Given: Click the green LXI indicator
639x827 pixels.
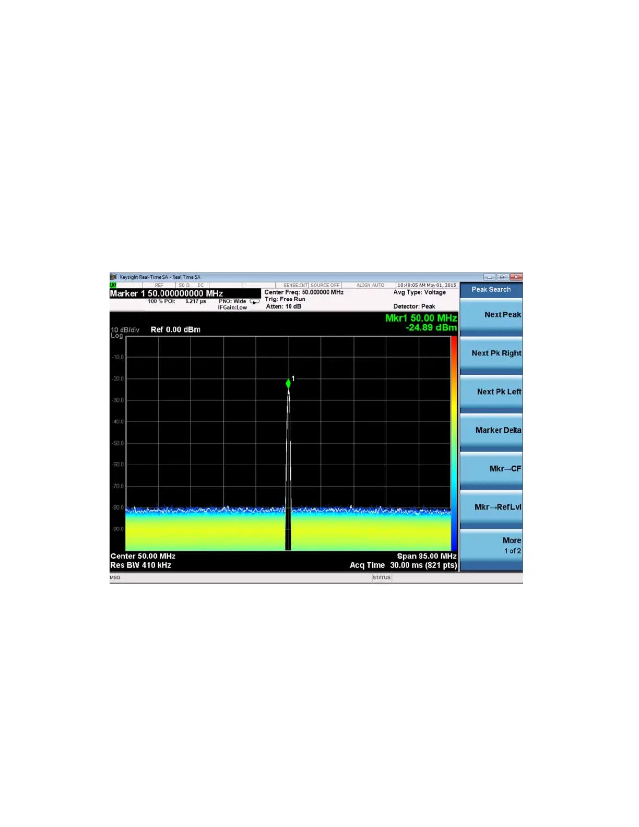Looking at the screenshot, I should (x=113, y=285).
